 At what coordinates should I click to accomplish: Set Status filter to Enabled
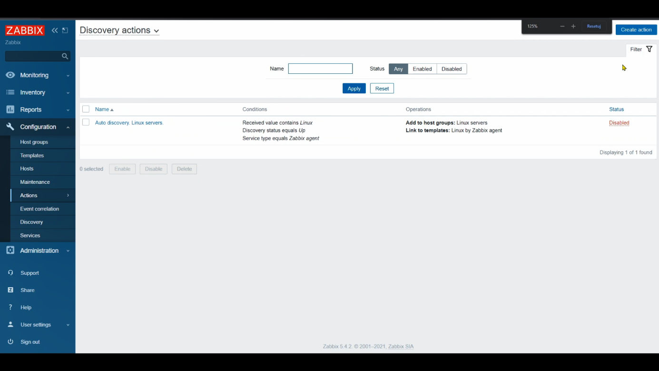coord(422,69)
